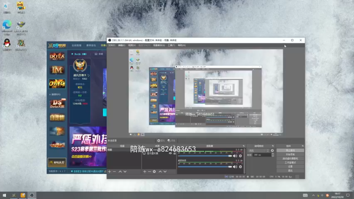Move the selected source up
The width and height of the screenshot is (354, 199).
point(160,172)
